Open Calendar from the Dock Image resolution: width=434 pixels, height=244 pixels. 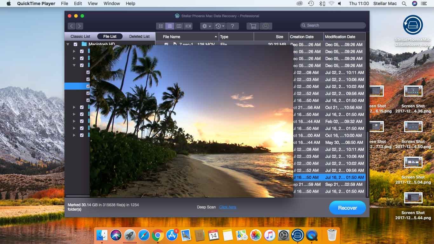pos(214,235)
